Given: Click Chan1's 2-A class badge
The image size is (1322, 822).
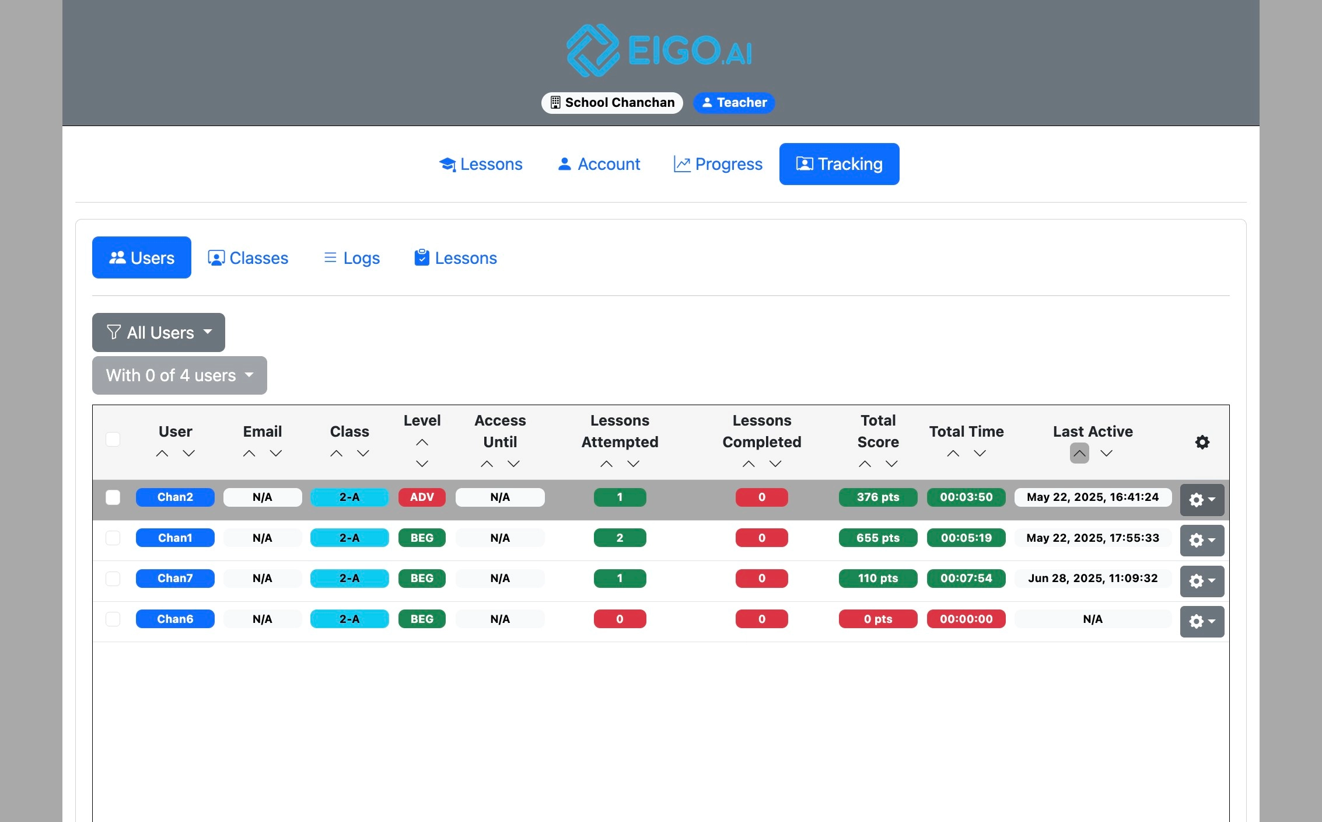Looking at the screenshot, I should [349, 538].
